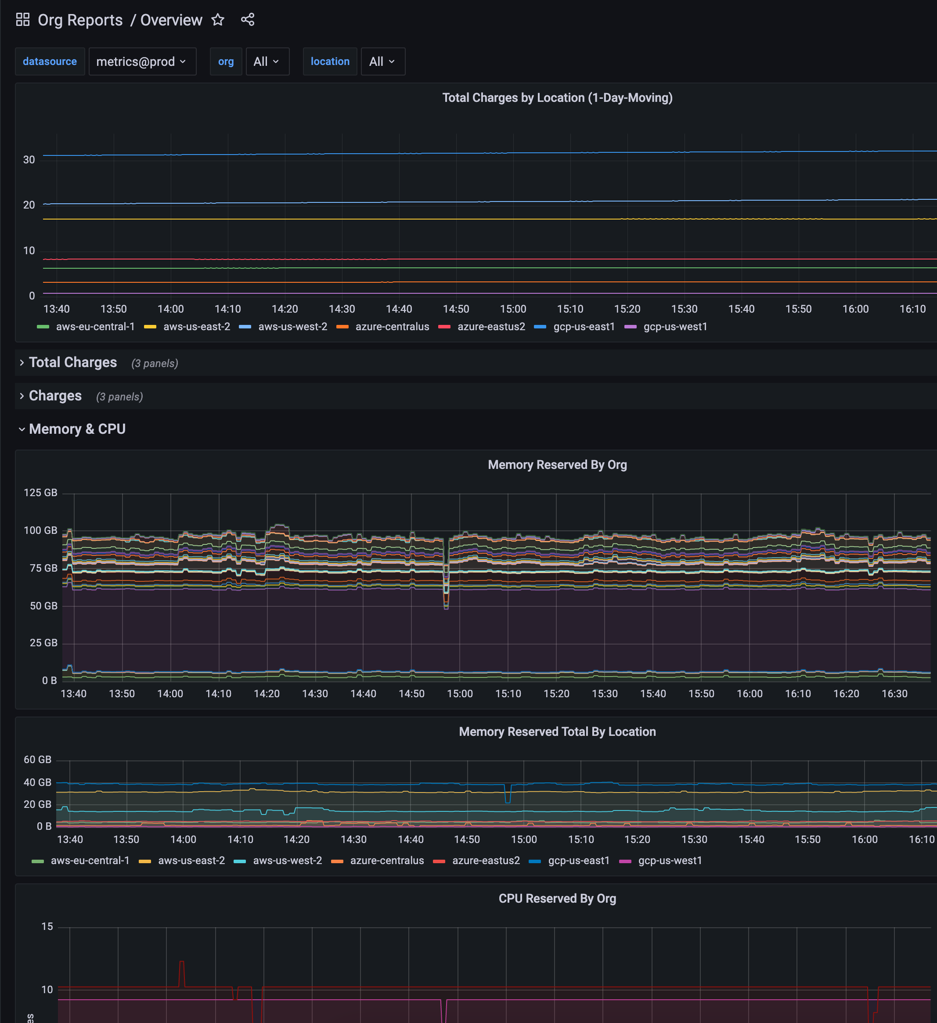Toggle azure-eastus2 in Memory Reserved legend
The height and width of the screenshot is (1023, 937).
pyautogui.click(x=486, y=861)
